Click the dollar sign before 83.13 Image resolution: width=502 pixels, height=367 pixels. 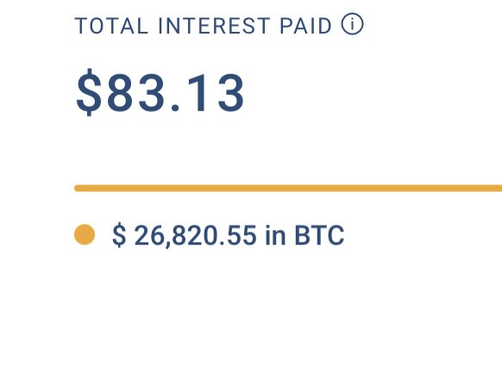[x=89, y=92]
